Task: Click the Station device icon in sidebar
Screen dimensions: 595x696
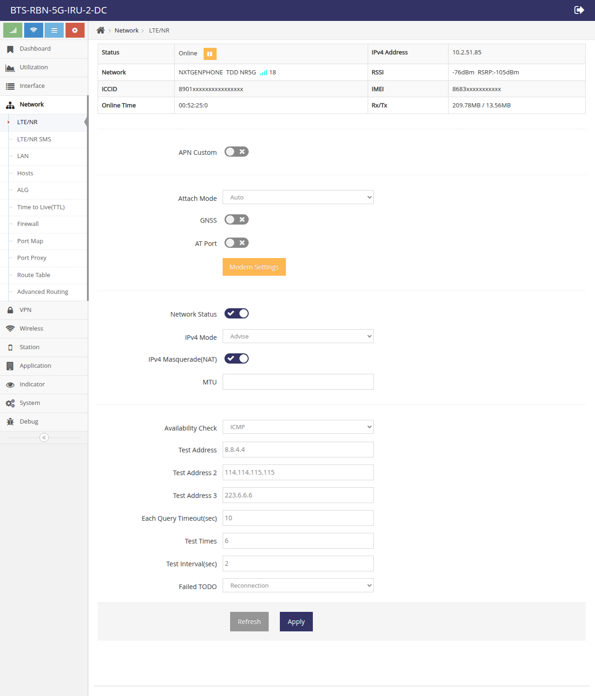Action: [10, 347]
